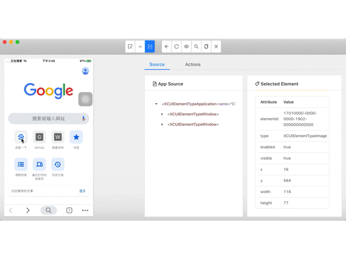This screenshot has width=346, height=259.
Task: Open the bookmarks star shortcut
Action: click(x=76, y=137)
